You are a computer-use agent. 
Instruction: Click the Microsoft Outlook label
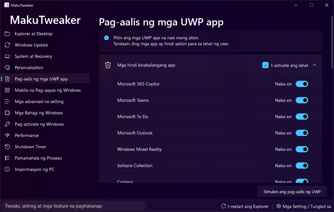coord(135,133)
